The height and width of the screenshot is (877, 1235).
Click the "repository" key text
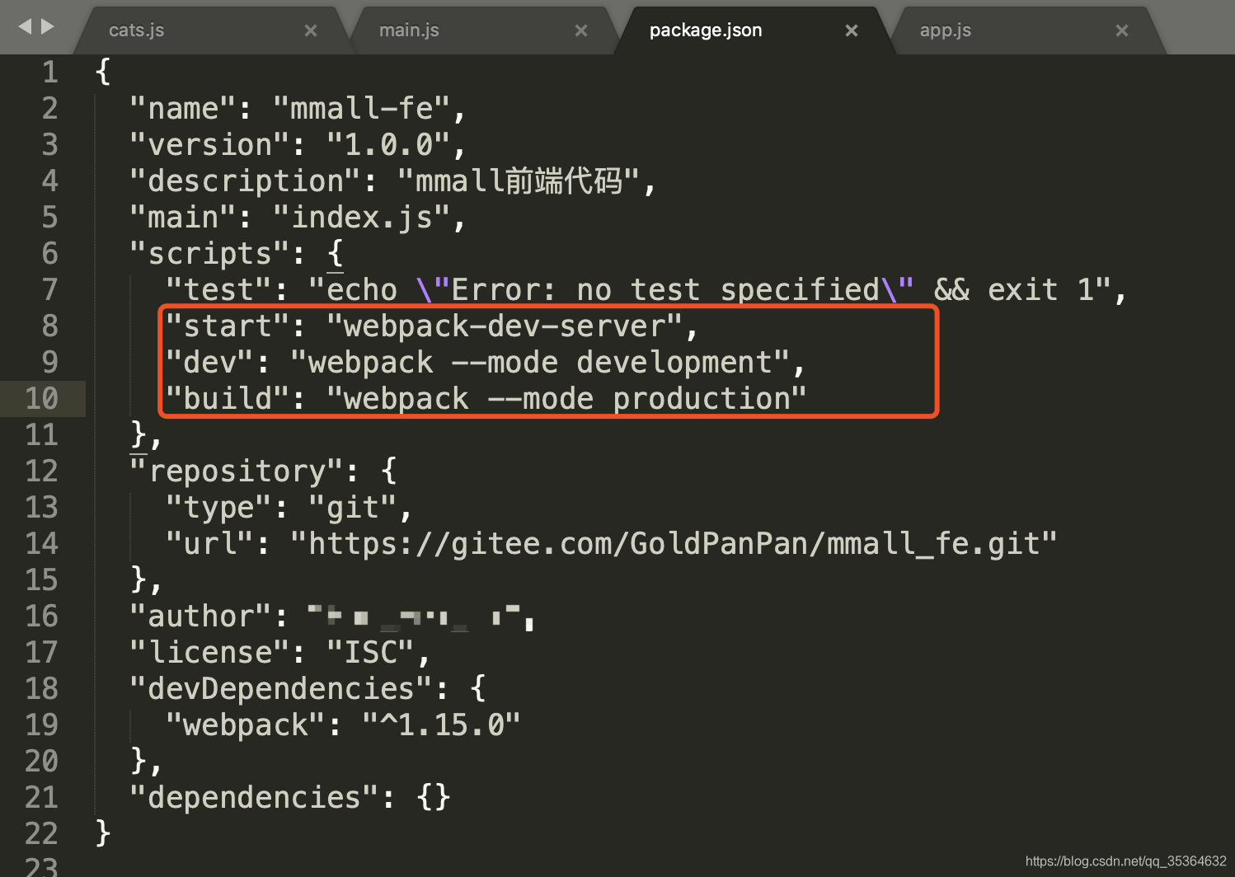coord(237,471)
